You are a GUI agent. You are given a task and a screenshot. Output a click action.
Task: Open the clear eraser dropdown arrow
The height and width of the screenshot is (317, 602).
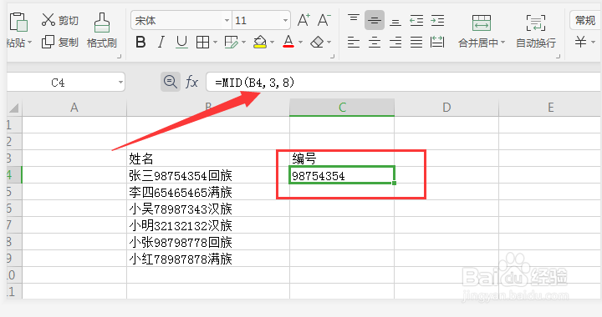click(329, 42)
